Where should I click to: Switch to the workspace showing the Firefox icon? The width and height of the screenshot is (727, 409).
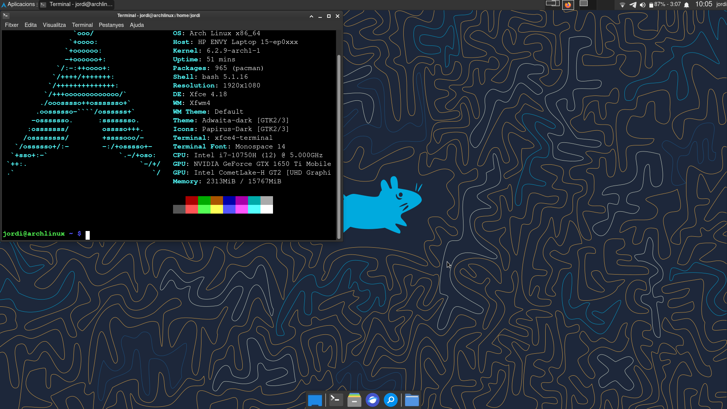coord(568,5)
